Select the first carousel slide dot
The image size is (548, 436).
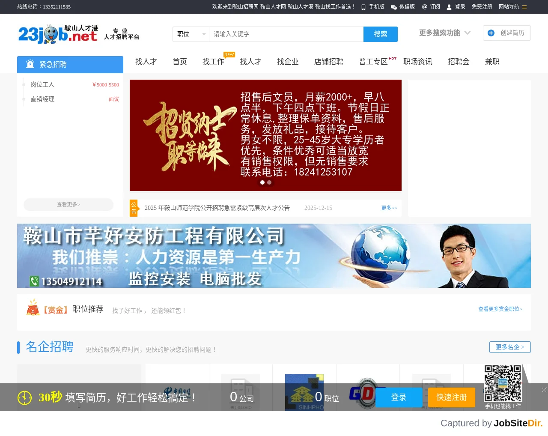pyautogui.click(x=262, y=182)
